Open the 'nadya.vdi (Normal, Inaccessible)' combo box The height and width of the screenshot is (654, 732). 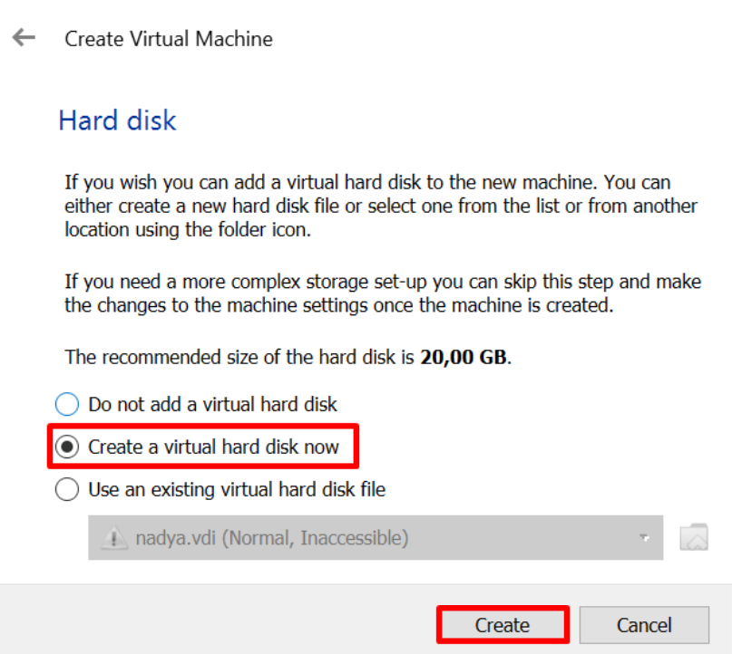click(x=363, y=538)
